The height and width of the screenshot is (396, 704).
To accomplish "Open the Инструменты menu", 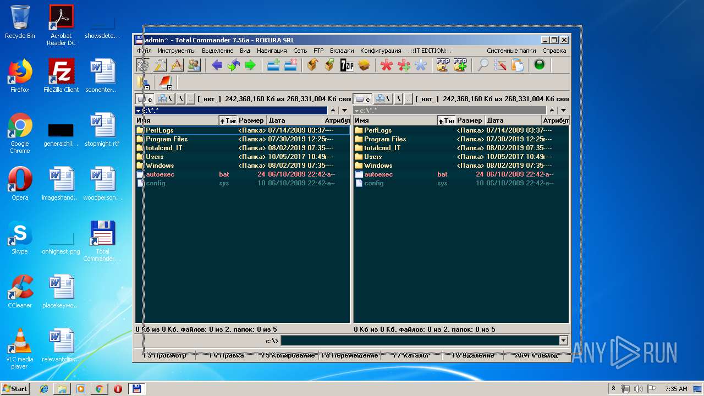I will (x=177, y=51).
